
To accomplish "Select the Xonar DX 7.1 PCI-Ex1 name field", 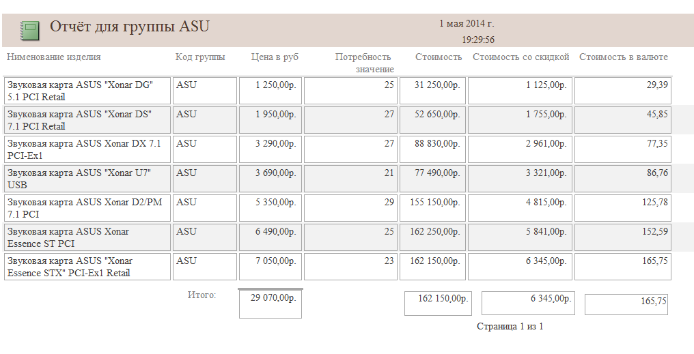I will click(x=87, y=149).
